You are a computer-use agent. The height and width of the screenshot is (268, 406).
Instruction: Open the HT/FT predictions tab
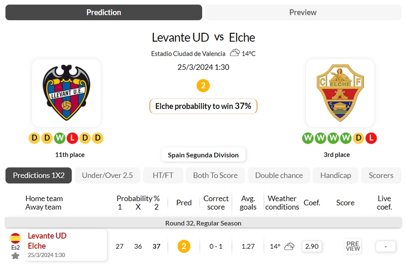coord(163,175)
